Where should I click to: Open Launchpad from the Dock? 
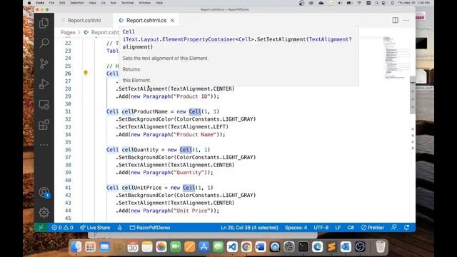pyautogui.click(x=91, y=247)
